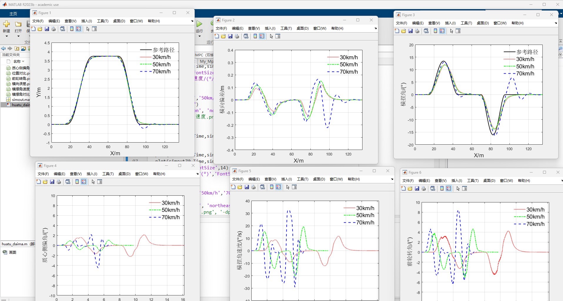
Task: Click the 画图 section in details panel
Action: 13,252
